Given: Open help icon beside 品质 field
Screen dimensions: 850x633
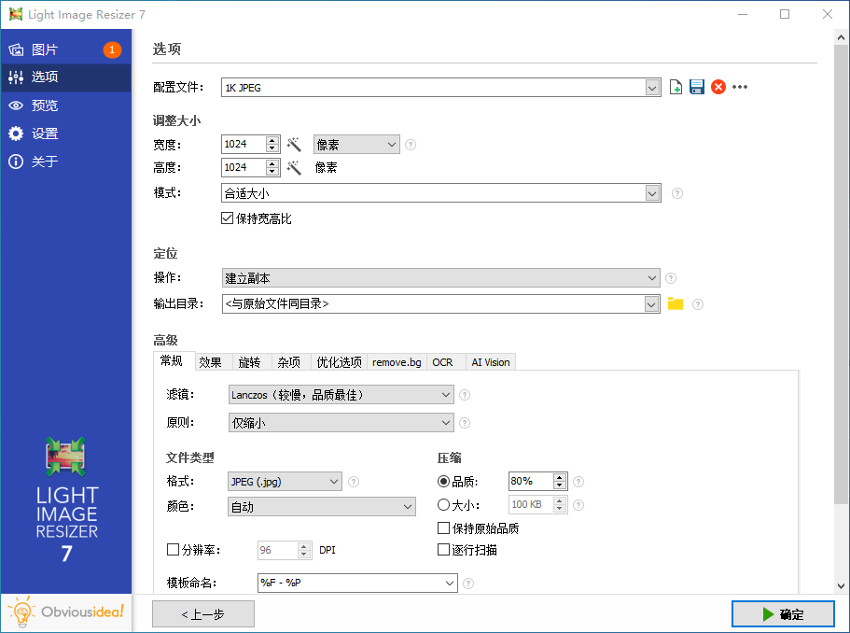Looking at the screenshot, I should 578,482.
